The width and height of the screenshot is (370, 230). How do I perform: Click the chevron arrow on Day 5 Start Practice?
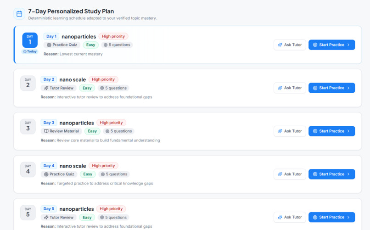348,217
